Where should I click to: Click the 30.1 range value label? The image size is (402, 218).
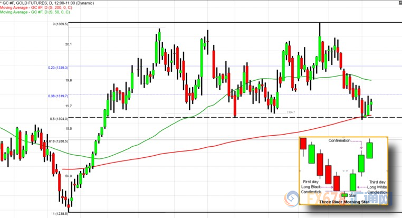click(x=69, y=44)
